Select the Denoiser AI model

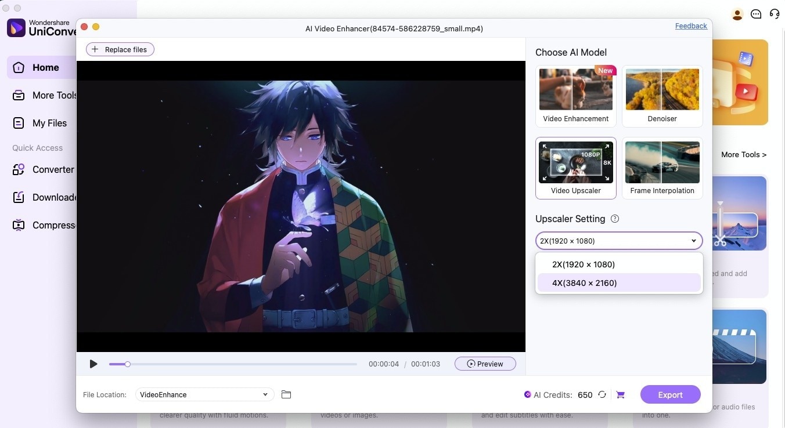pos(662,96)
